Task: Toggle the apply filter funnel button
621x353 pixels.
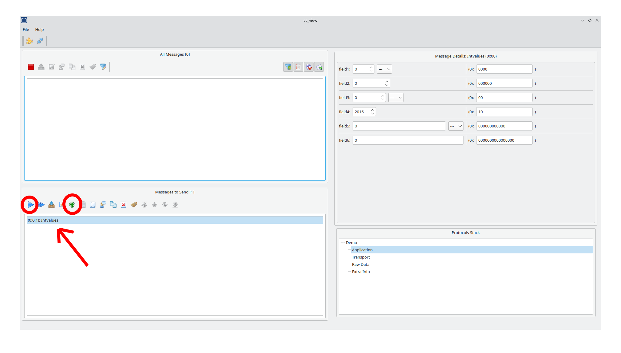Action: [288, 67]
